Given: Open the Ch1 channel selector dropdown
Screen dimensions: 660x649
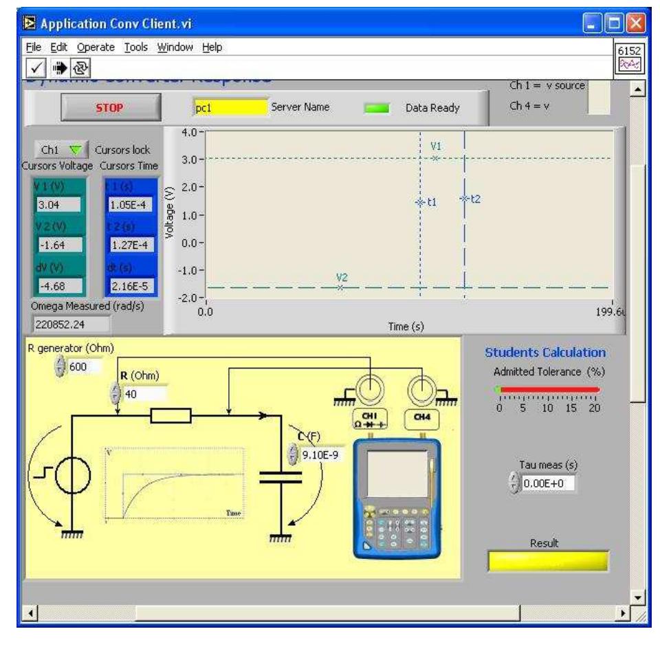Looking at the screenshot, I should pyautogui.click(x=61, y=149).
